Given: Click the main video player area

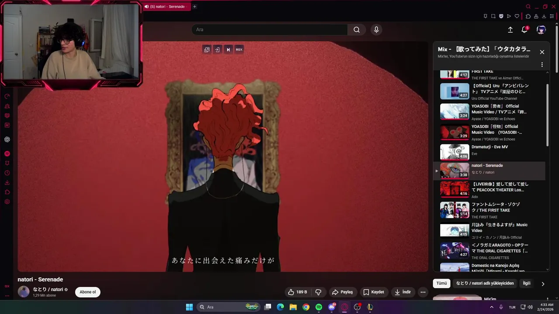Looking at the screenshot, I should point(223,157).
